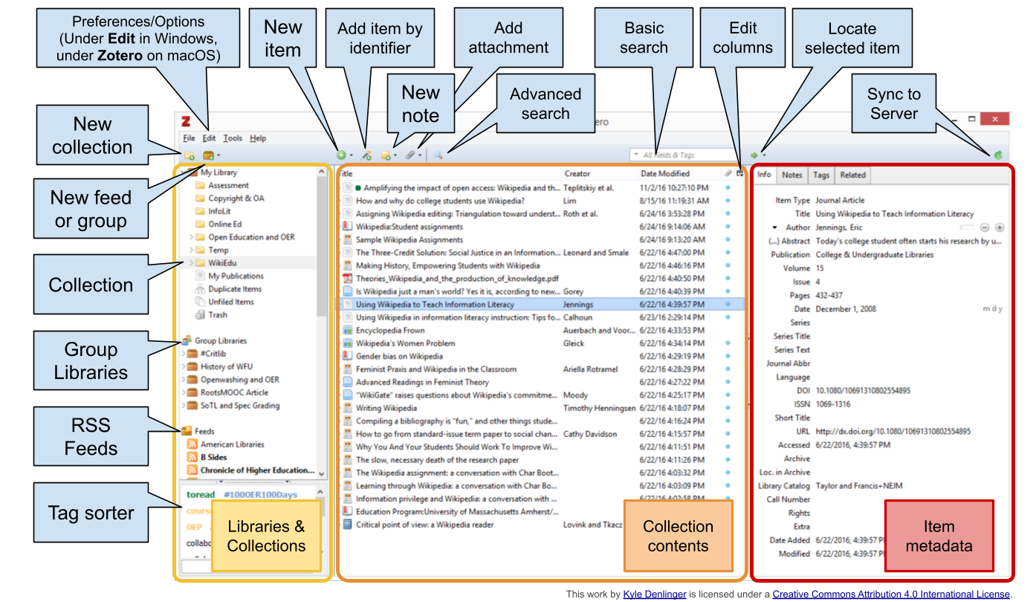
Task: Expand the Open Education and OER collection
Action: 191,237
